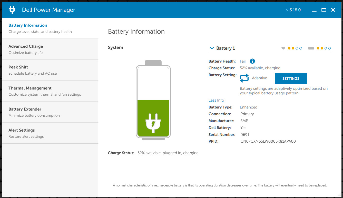Maximize the Dell Power Manager window
Image resolution: width=343 pixels, height=198 pixels.
[324, 10]
